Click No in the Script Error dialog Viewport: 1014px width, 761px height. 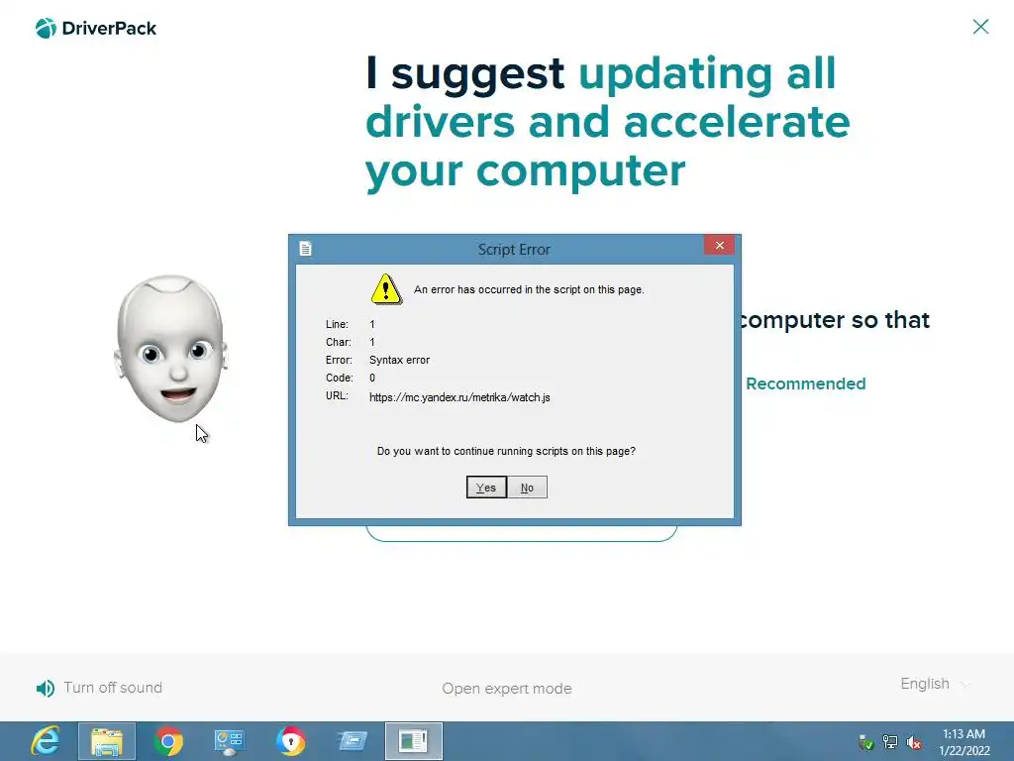coord(527,488)
